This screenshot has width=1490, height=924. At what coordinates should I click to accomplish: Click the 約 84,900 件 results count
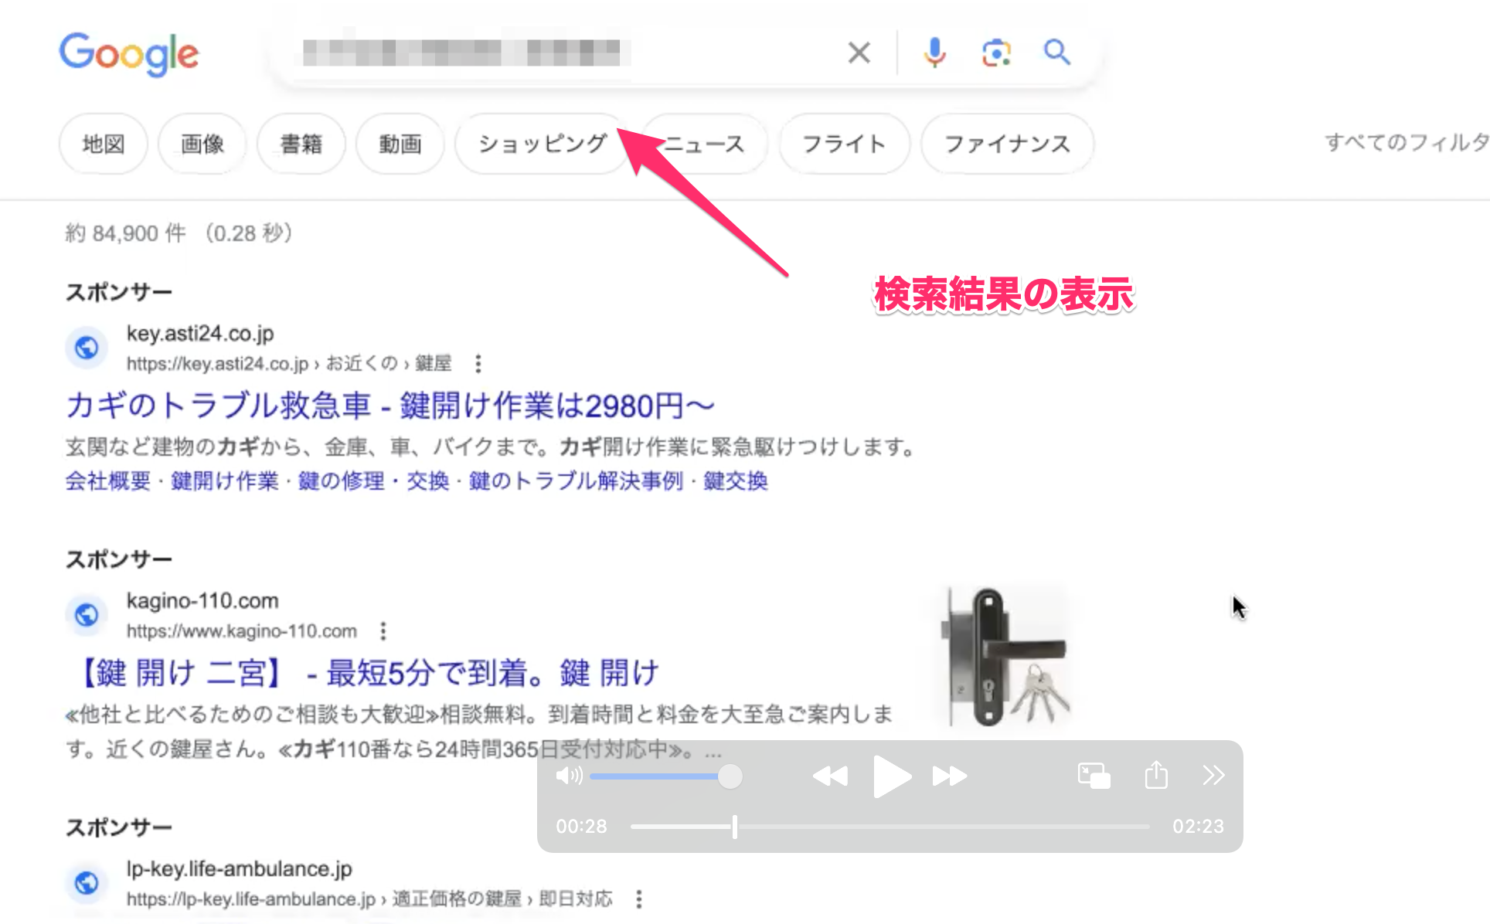[126, 233]
